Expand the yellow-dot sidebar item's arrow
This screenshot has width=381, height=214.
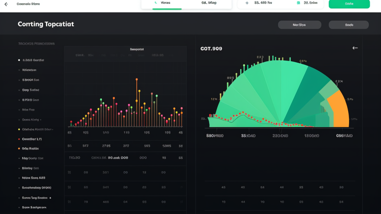click(x=52, y=130)
